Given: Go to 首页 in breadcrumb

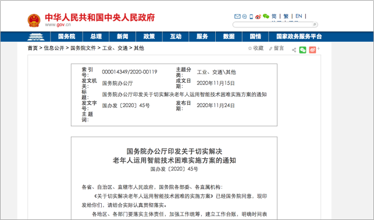Looking at the screenshot, I should click(x=33, y=48).
